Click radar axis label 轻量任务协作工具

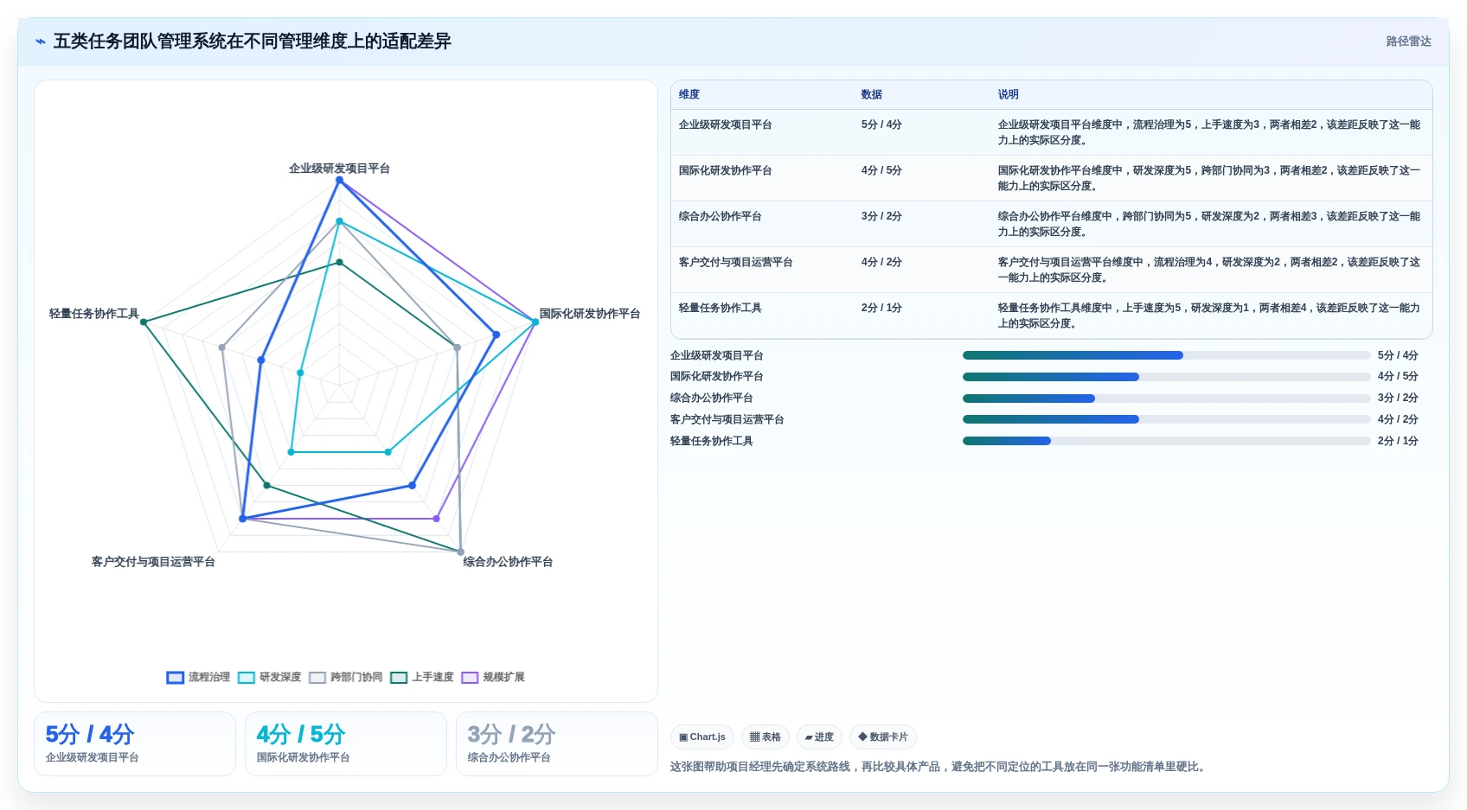pos(93,314)
